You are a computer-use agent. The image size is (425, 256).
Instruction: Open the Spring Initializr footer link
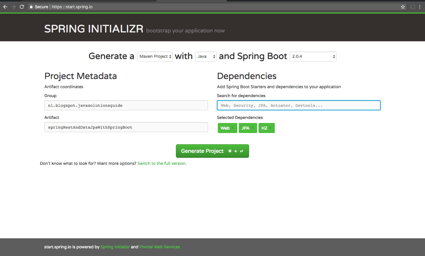[115, 247]
